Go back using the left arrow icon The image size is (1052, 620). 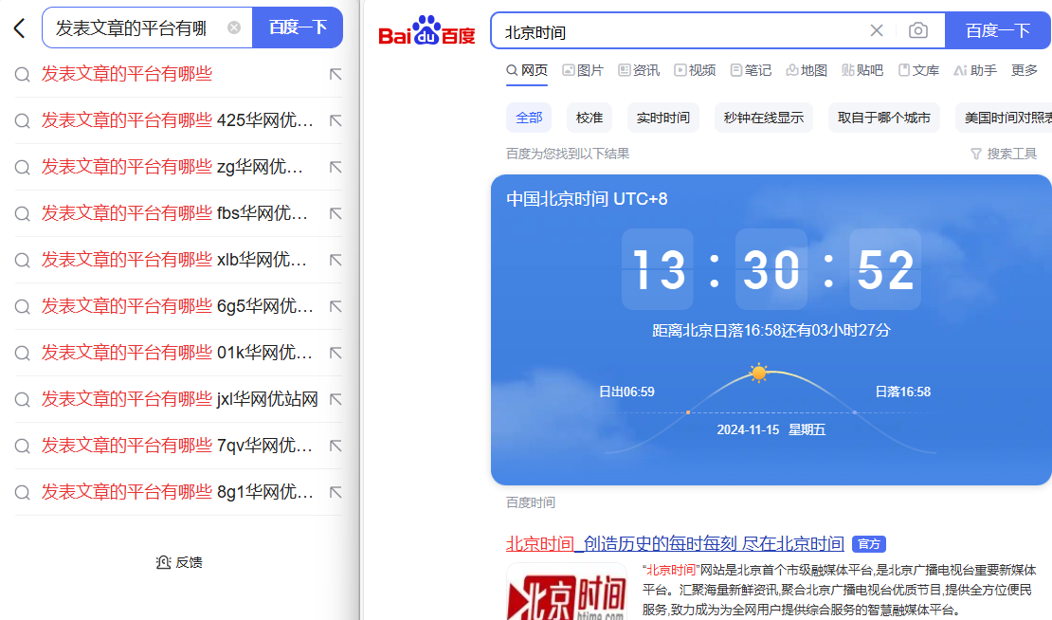click(x=20, y=28)
